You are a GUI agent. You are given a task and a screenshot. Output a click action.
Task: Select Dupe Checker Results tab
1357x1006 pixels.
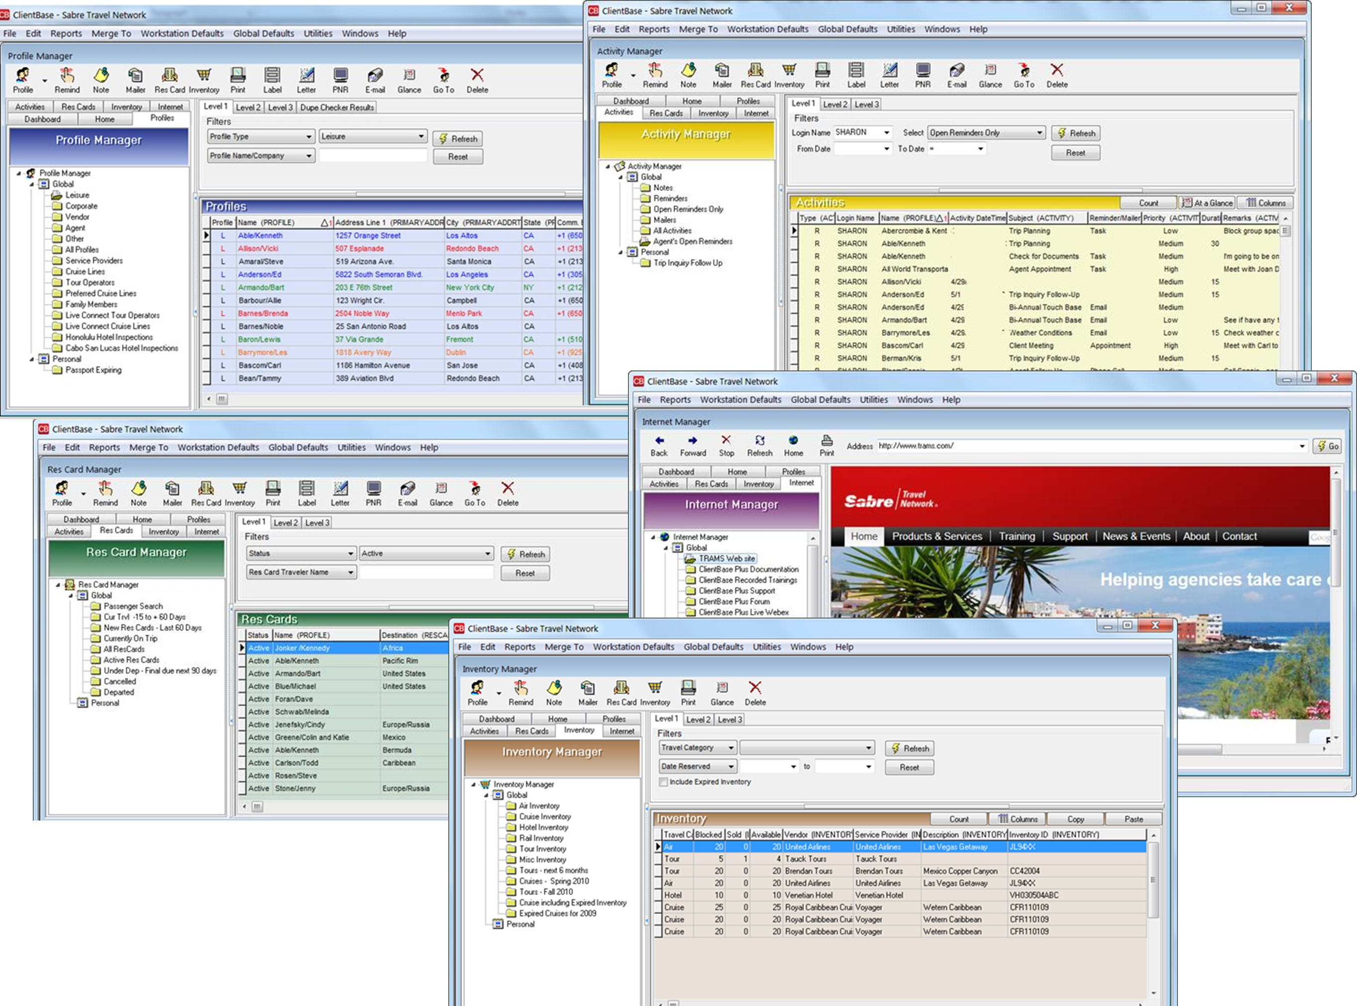337,107
